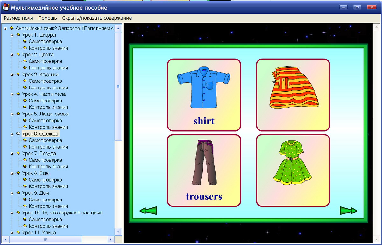
Task: Open Контроль знаний under Урок 5. Люди, семья
Action: pyautogui.click(x=49, y=127)
